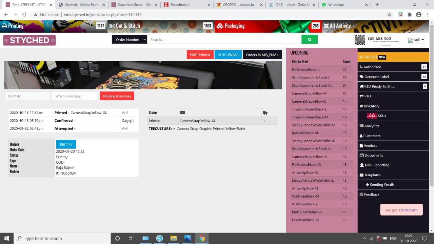Open the Packaging section

tap(231, 26)
